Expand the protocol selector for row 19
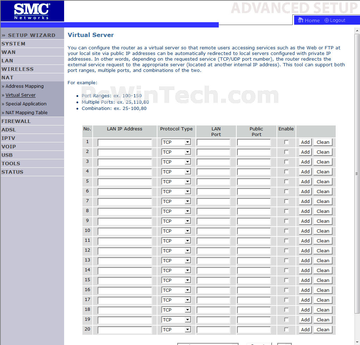360x345 pixels. (x=176, y=320)
